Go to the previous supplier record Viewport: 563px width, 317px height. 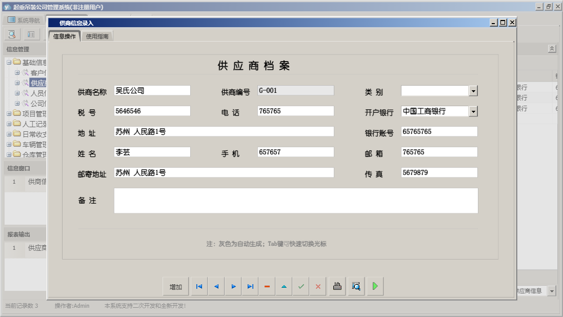point(216,286)
